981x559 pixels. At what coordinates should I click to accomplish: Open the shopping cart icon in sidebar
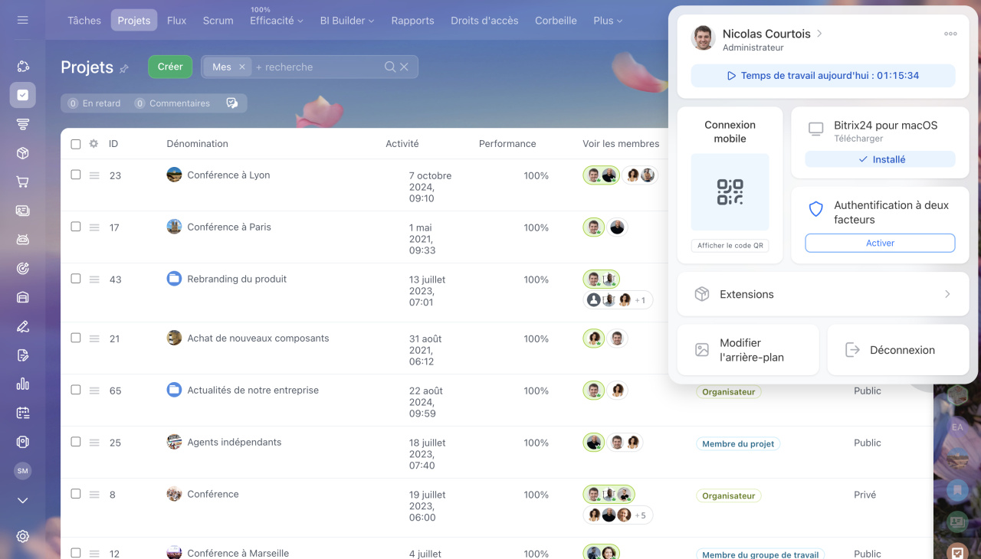(22, 182)
